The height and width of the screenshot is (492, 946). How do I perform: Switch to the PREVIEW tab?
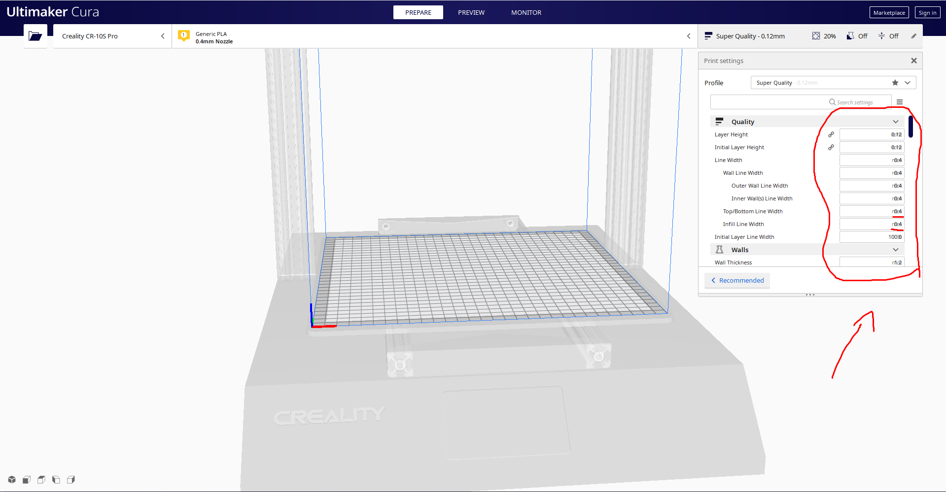pyautogui.click(x=471, y=12)
